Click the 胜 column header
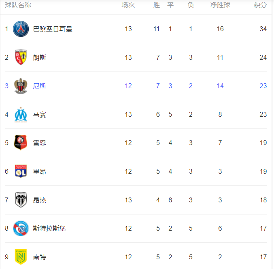274x269 pixels. [157, 5]
